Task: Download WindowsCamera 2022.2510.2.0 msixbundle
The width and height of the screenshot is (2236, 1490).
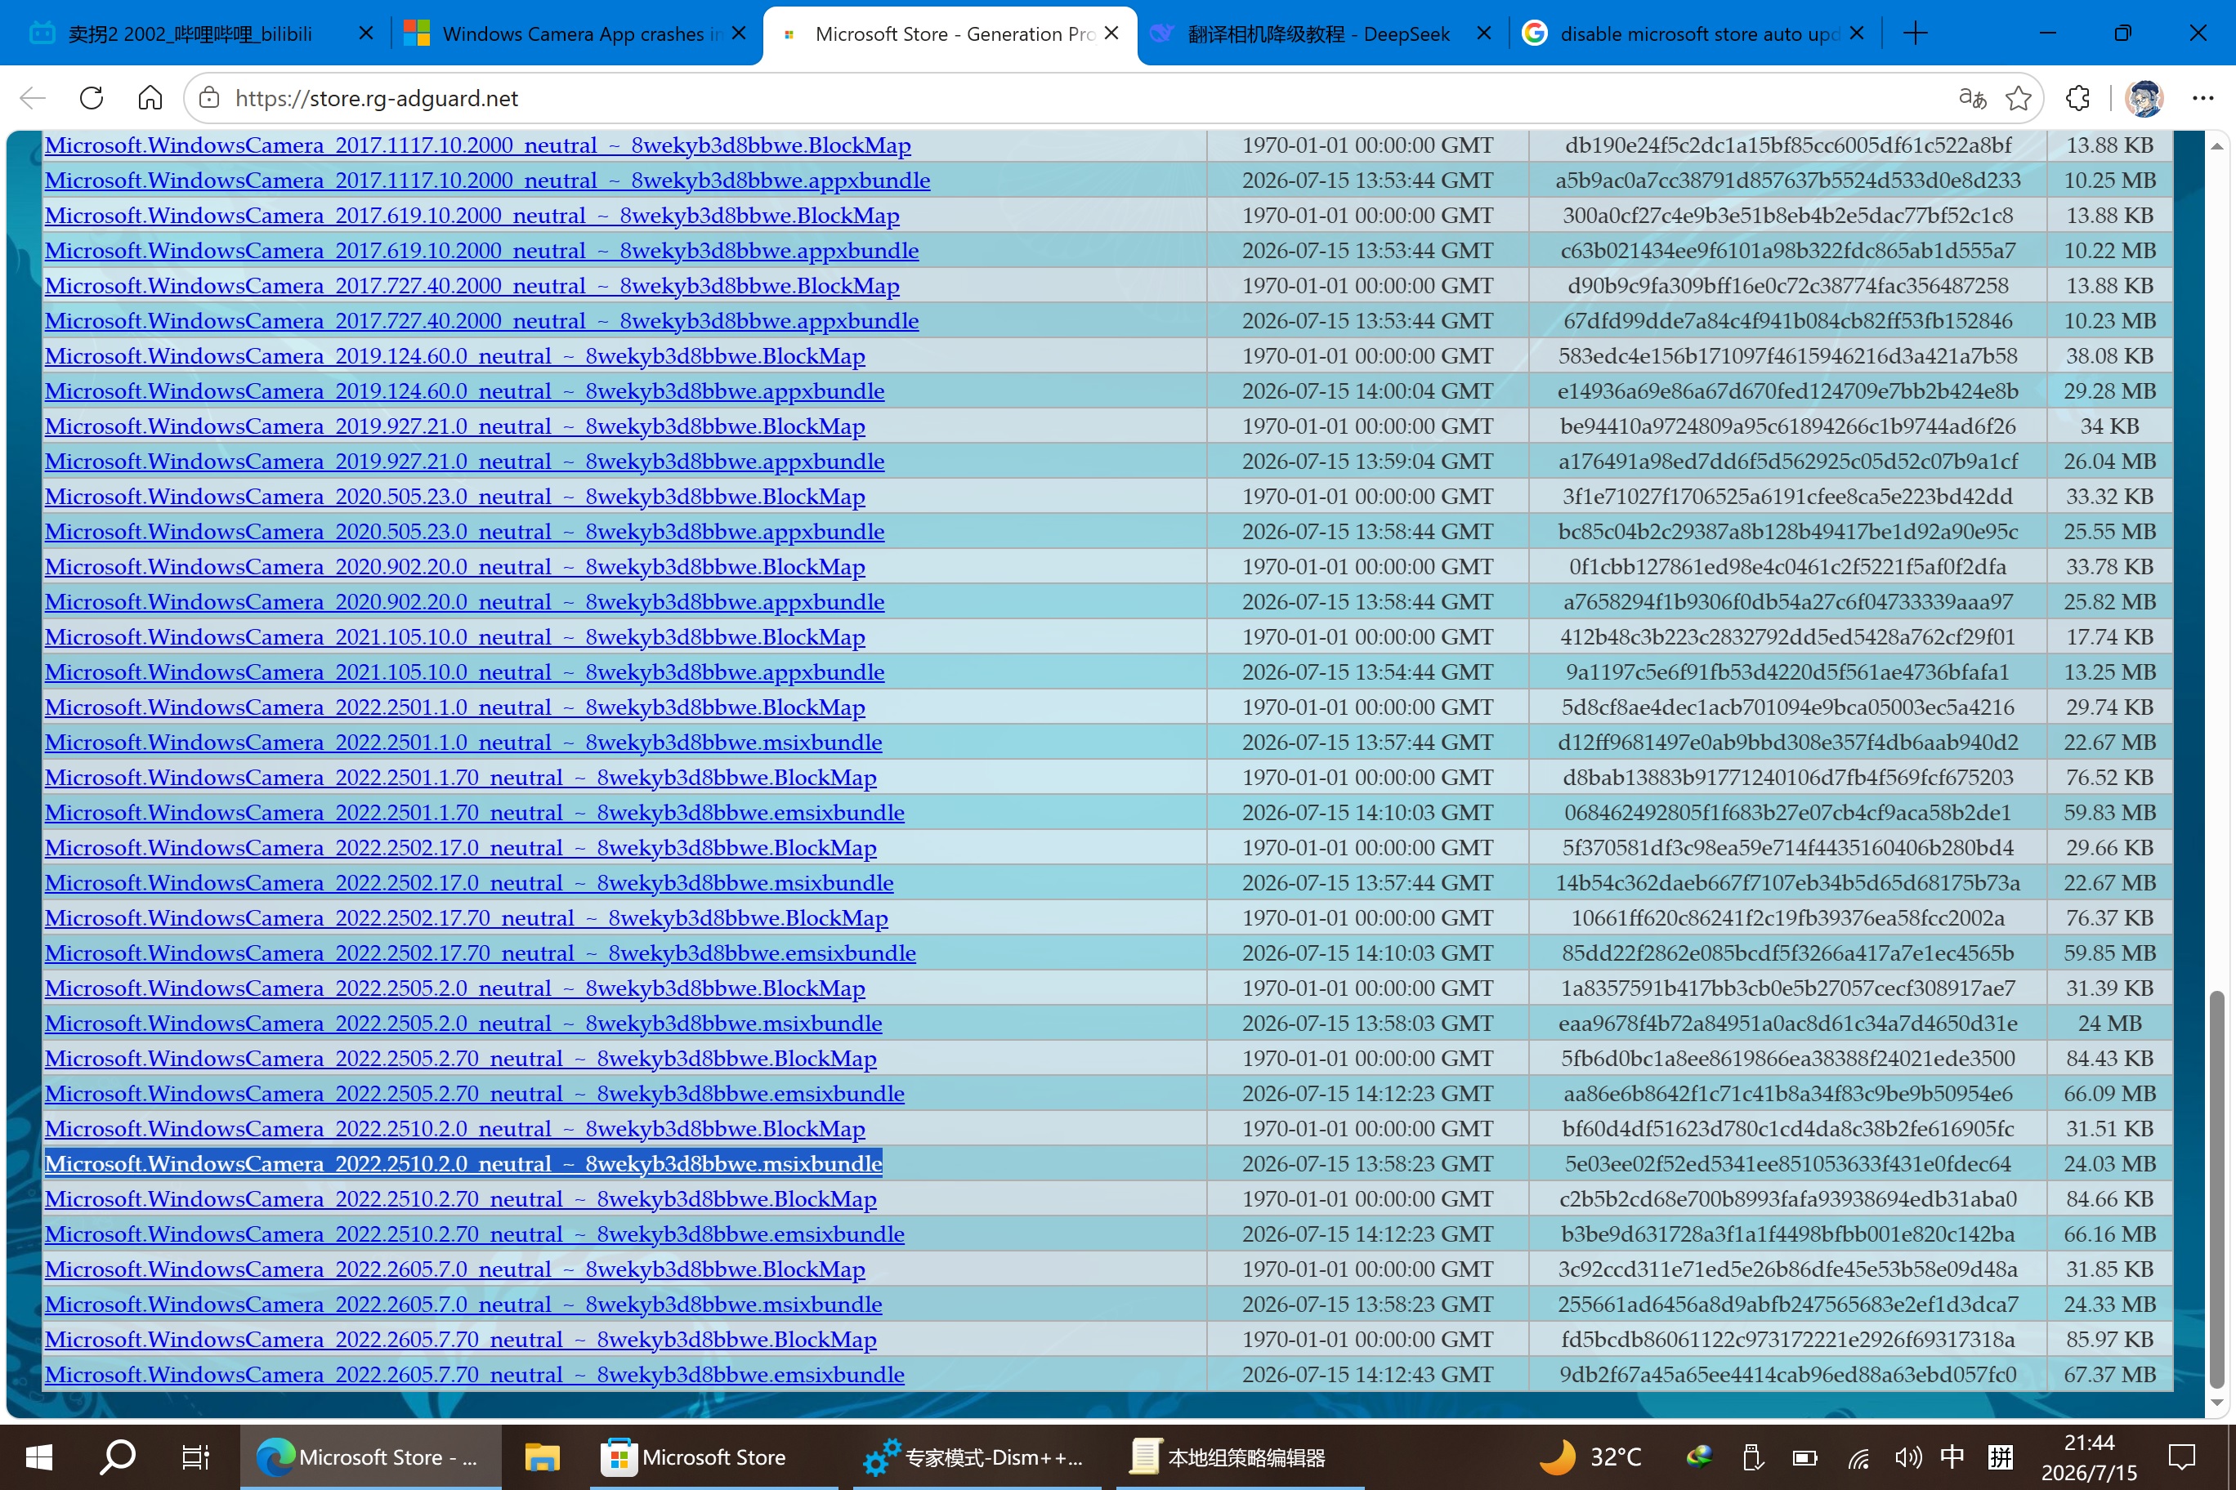Action: pos(463,1163)
